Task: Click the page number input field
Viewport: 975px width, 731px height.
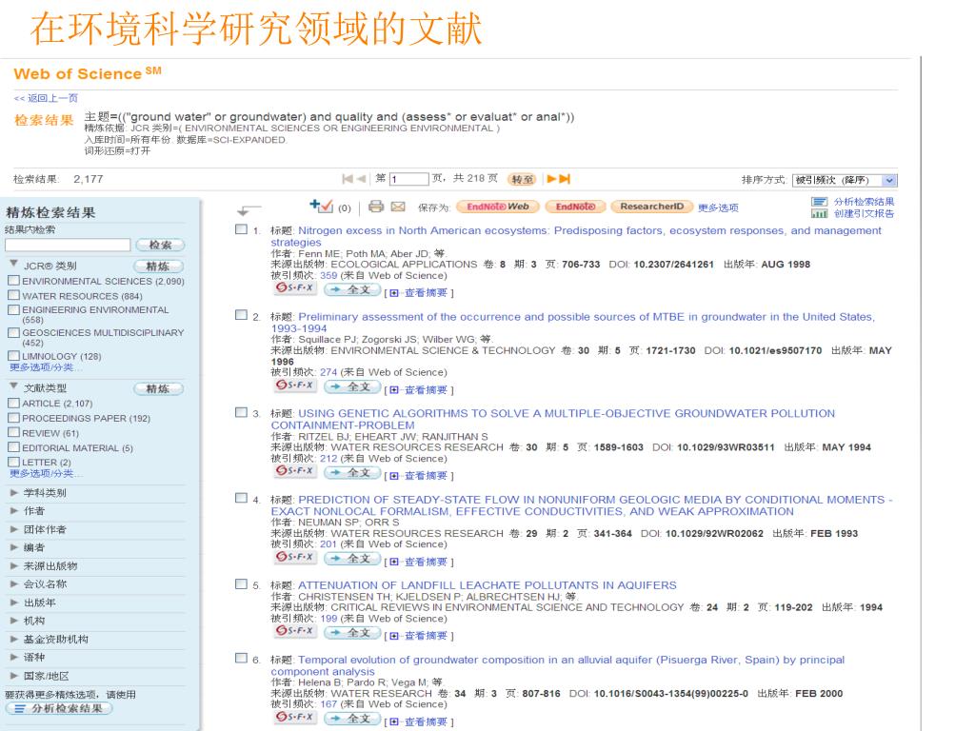Action: [409, 179]
